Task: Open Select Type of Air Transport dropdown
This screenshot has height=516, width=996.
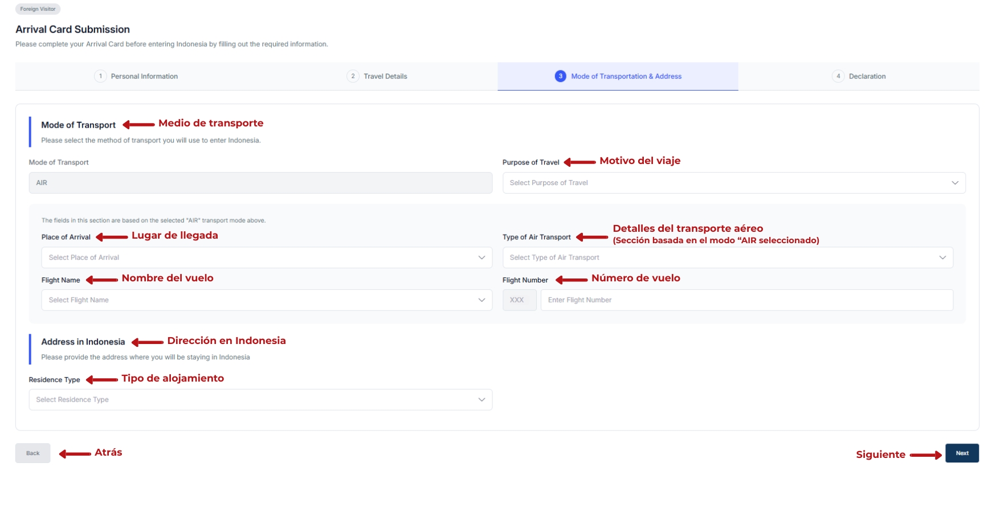Action: pos(727,257)
